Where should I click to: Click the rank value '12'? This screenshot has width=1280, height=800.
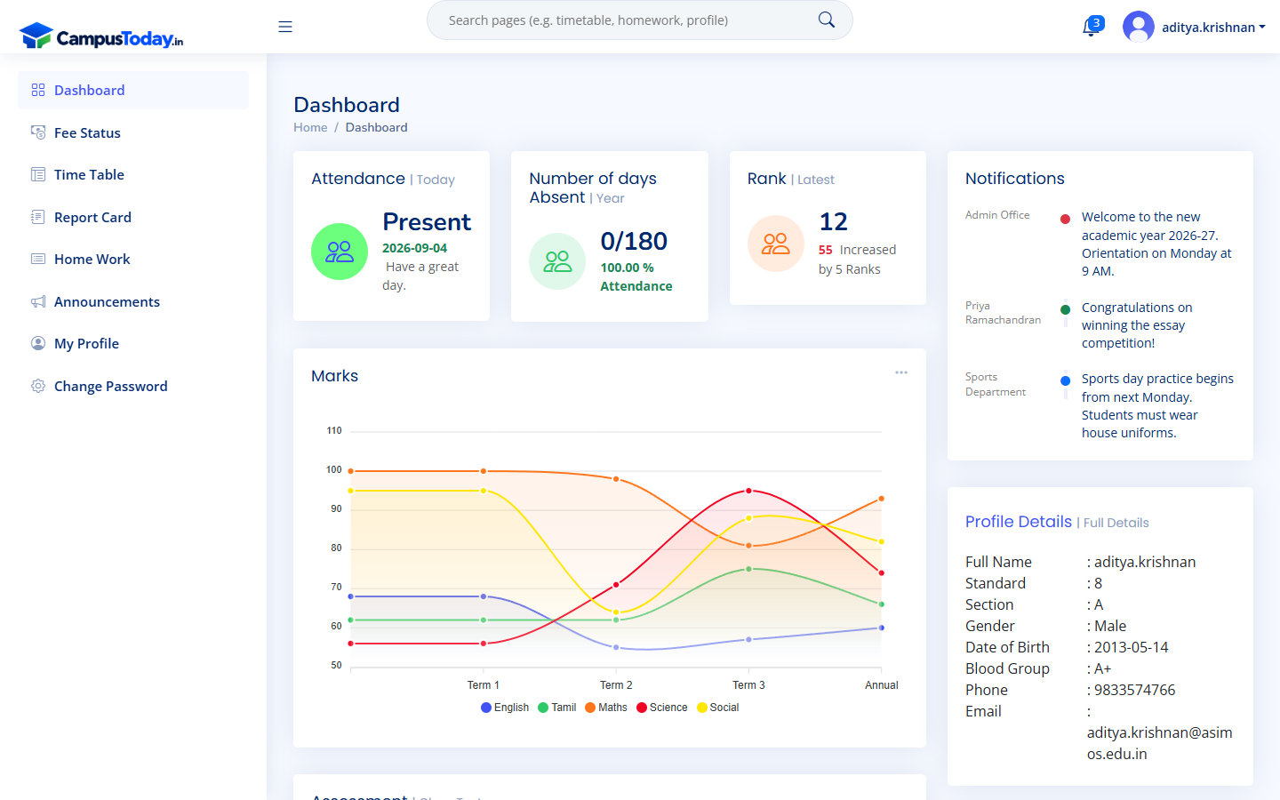tap(834, 221)
